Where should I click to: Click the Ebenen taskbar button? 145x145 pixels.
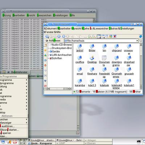98,143
